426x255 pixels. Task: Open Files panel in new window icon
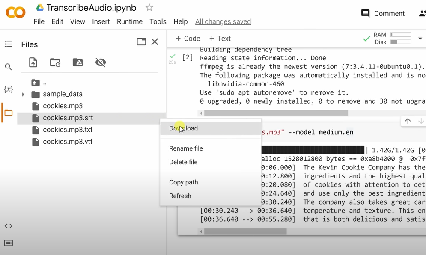pyautogui.click(x=141, y=42)
